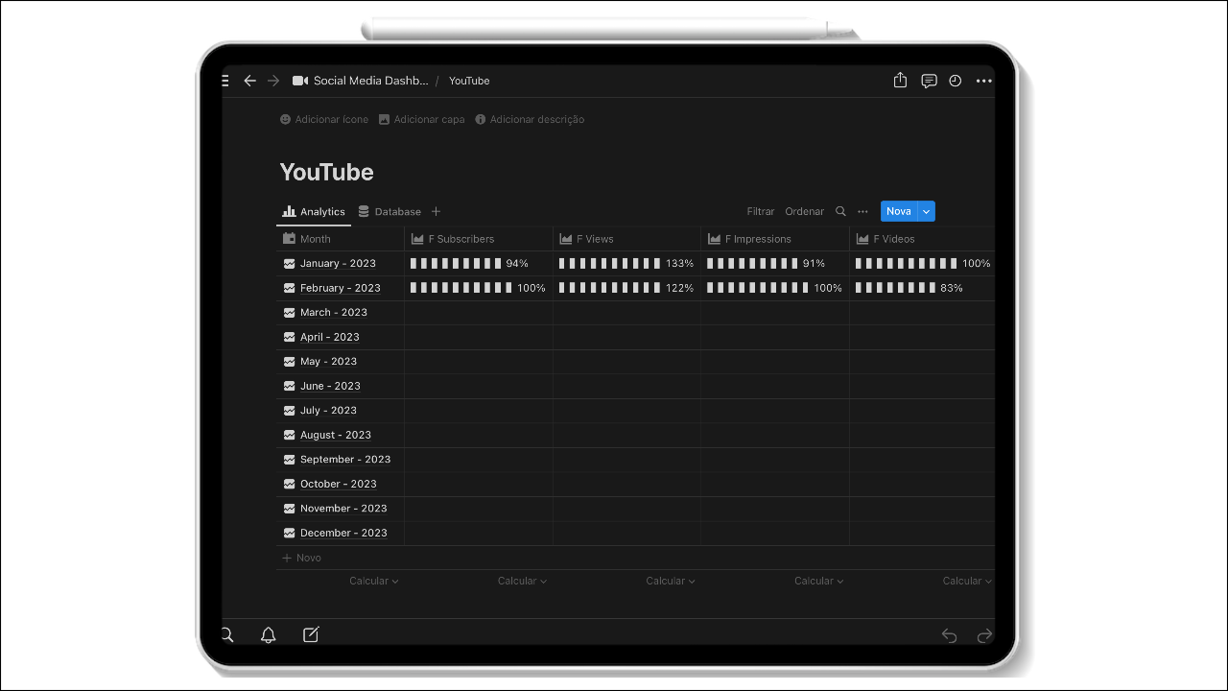Open the Filtrar filter option
Screen dimensions: 1228x691
point(761,211)
